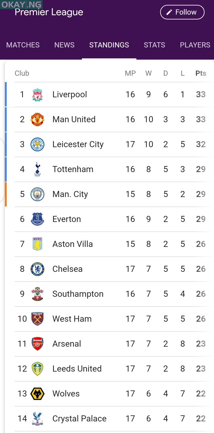Click the Leeds United team name
214x433 pixels.
[77, 369]
